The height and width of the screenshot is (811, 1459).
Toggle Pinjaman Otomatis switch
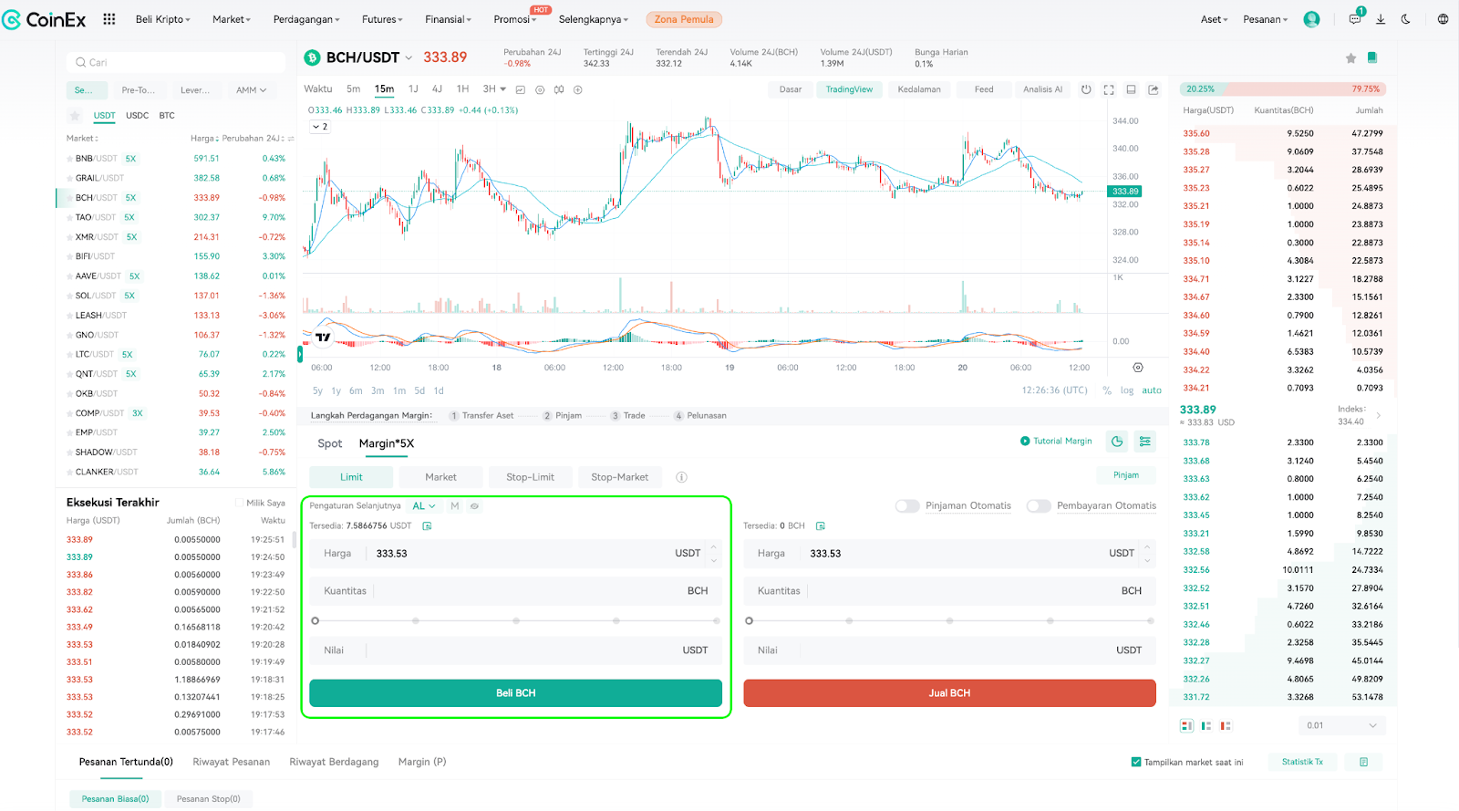click(x=907, y=506)
